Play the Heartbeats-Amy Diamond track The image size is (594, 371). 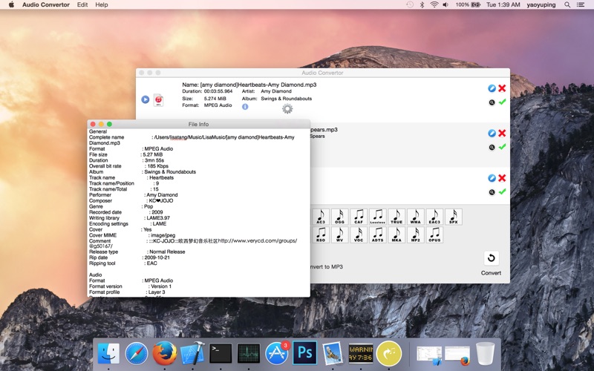pyautogui.click(x=146, y=99)
